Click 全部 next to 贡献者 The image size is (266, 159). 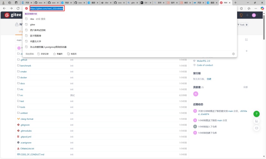tap(245, 87)
